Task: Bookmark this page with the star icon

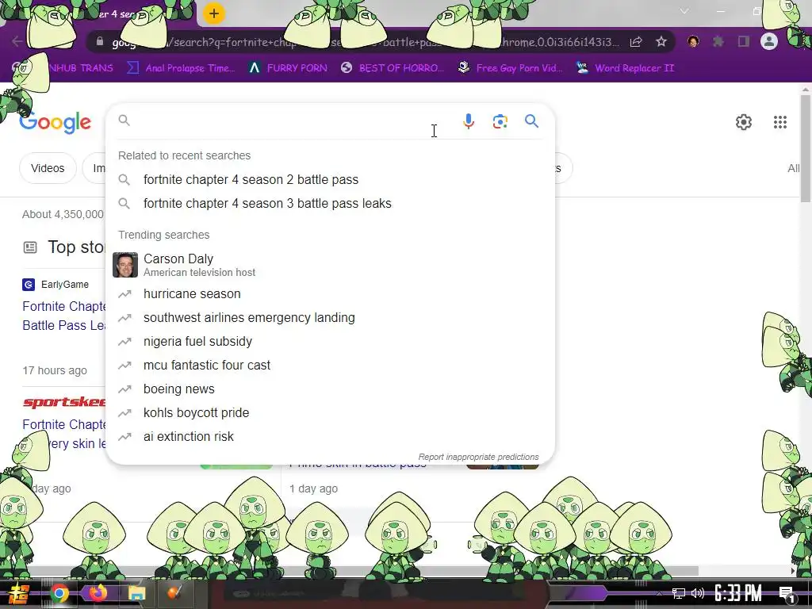Action: [661, 42]
